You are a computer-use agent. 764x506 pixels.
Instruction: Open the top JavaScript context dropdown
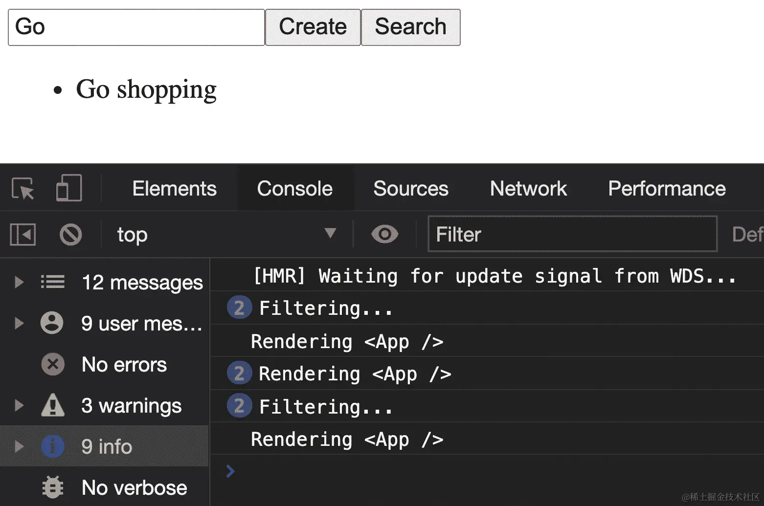226,235
